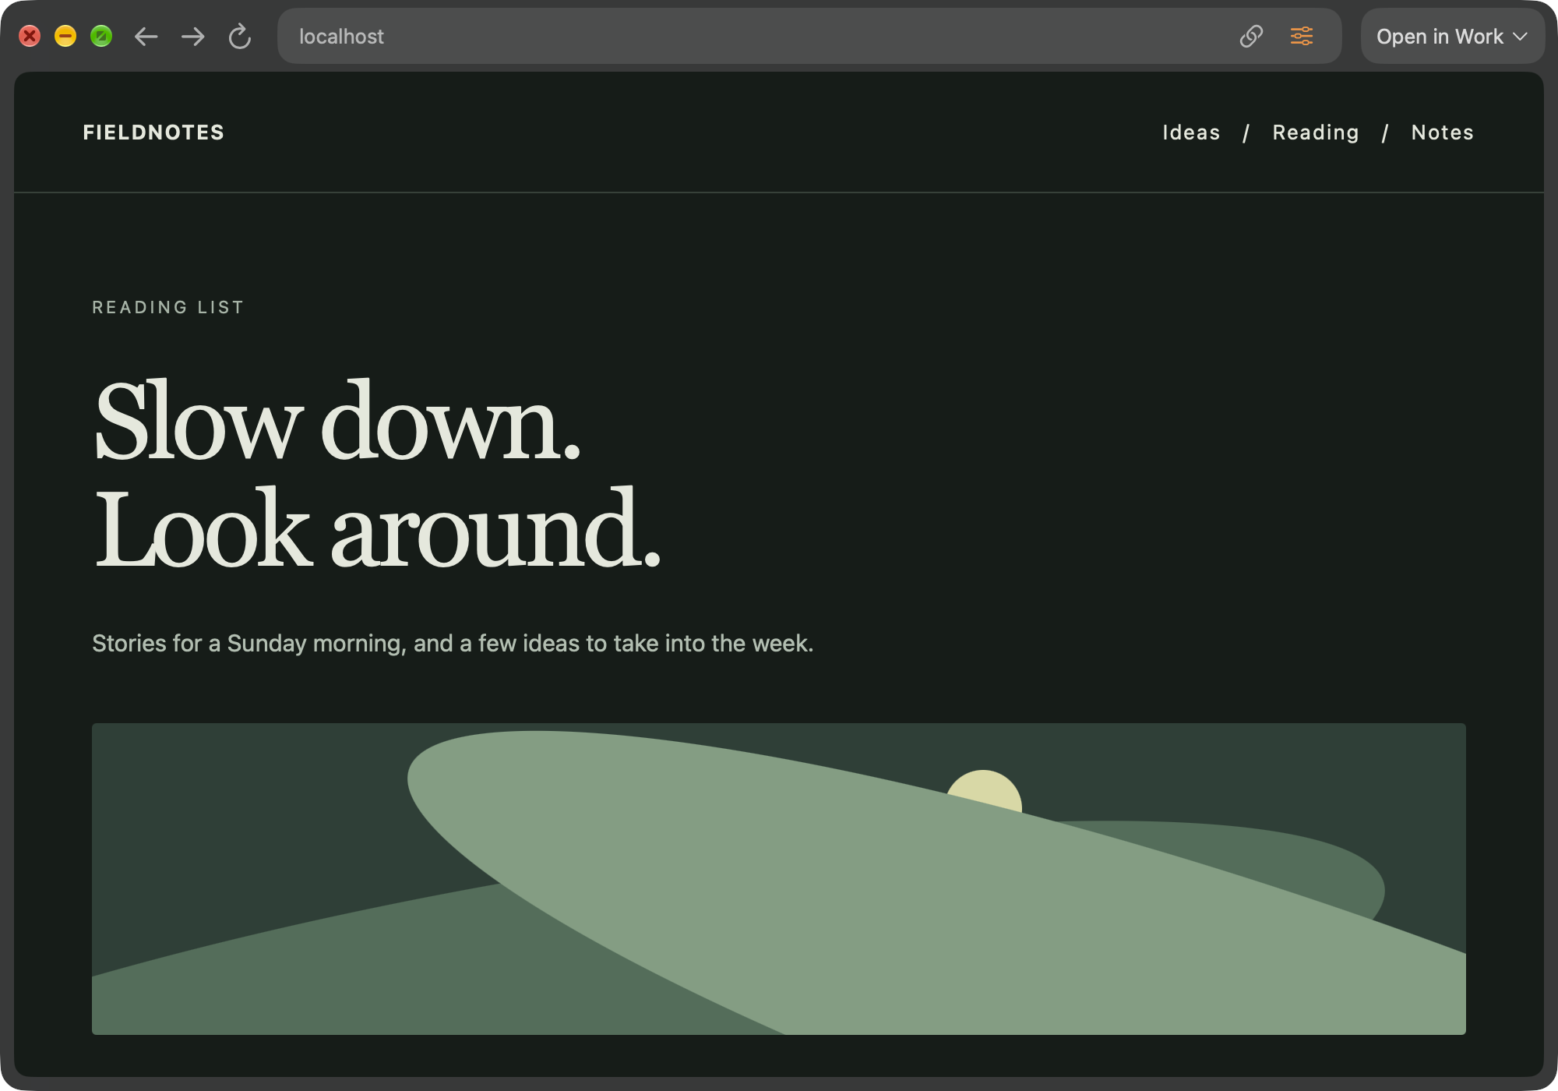This screenshot has height=1091, width=1558.
Task: Open the Notes nav link
Action: point(1443,132)
